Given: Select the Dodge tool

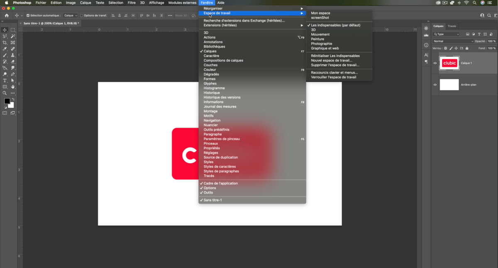Looking at the screenshot, I should pos(5,74).
